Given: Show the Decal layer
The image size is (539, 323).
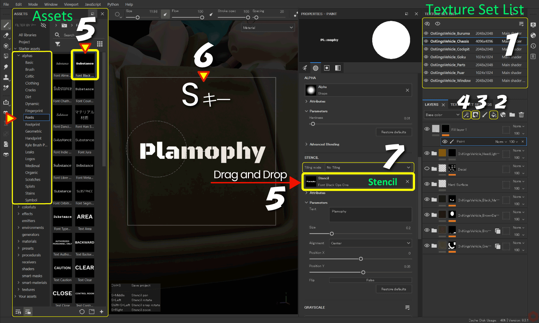Looking at the screenshot, I should click(x=427, y=169).
